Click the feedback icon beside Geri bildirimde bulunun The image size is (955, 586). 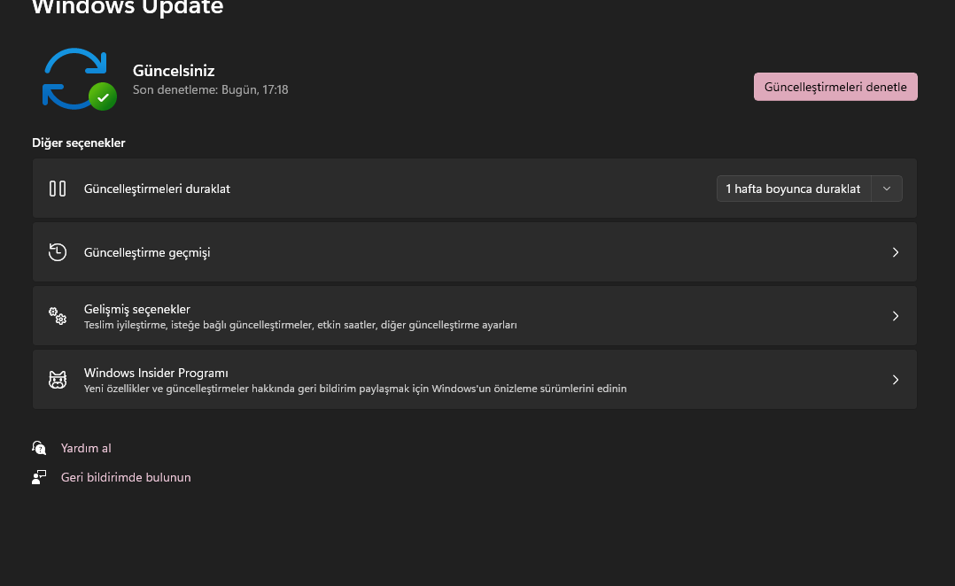pos(39,477)
